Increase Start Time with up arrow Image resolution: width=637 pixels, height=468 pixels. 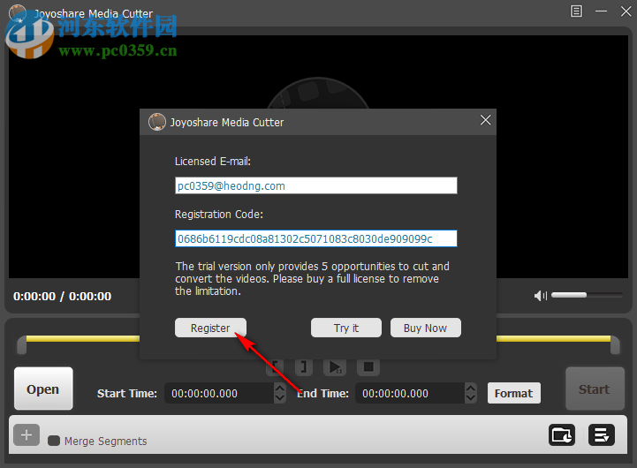279,388
